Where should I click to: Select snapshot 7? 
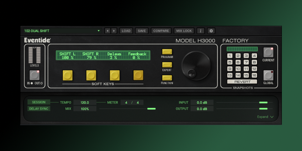[x=246, y=62]
